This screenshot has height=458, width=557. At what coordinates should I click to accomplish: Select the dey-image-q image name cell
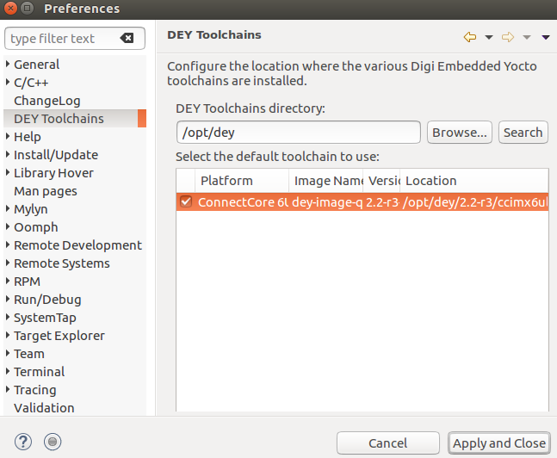point(327,201)
